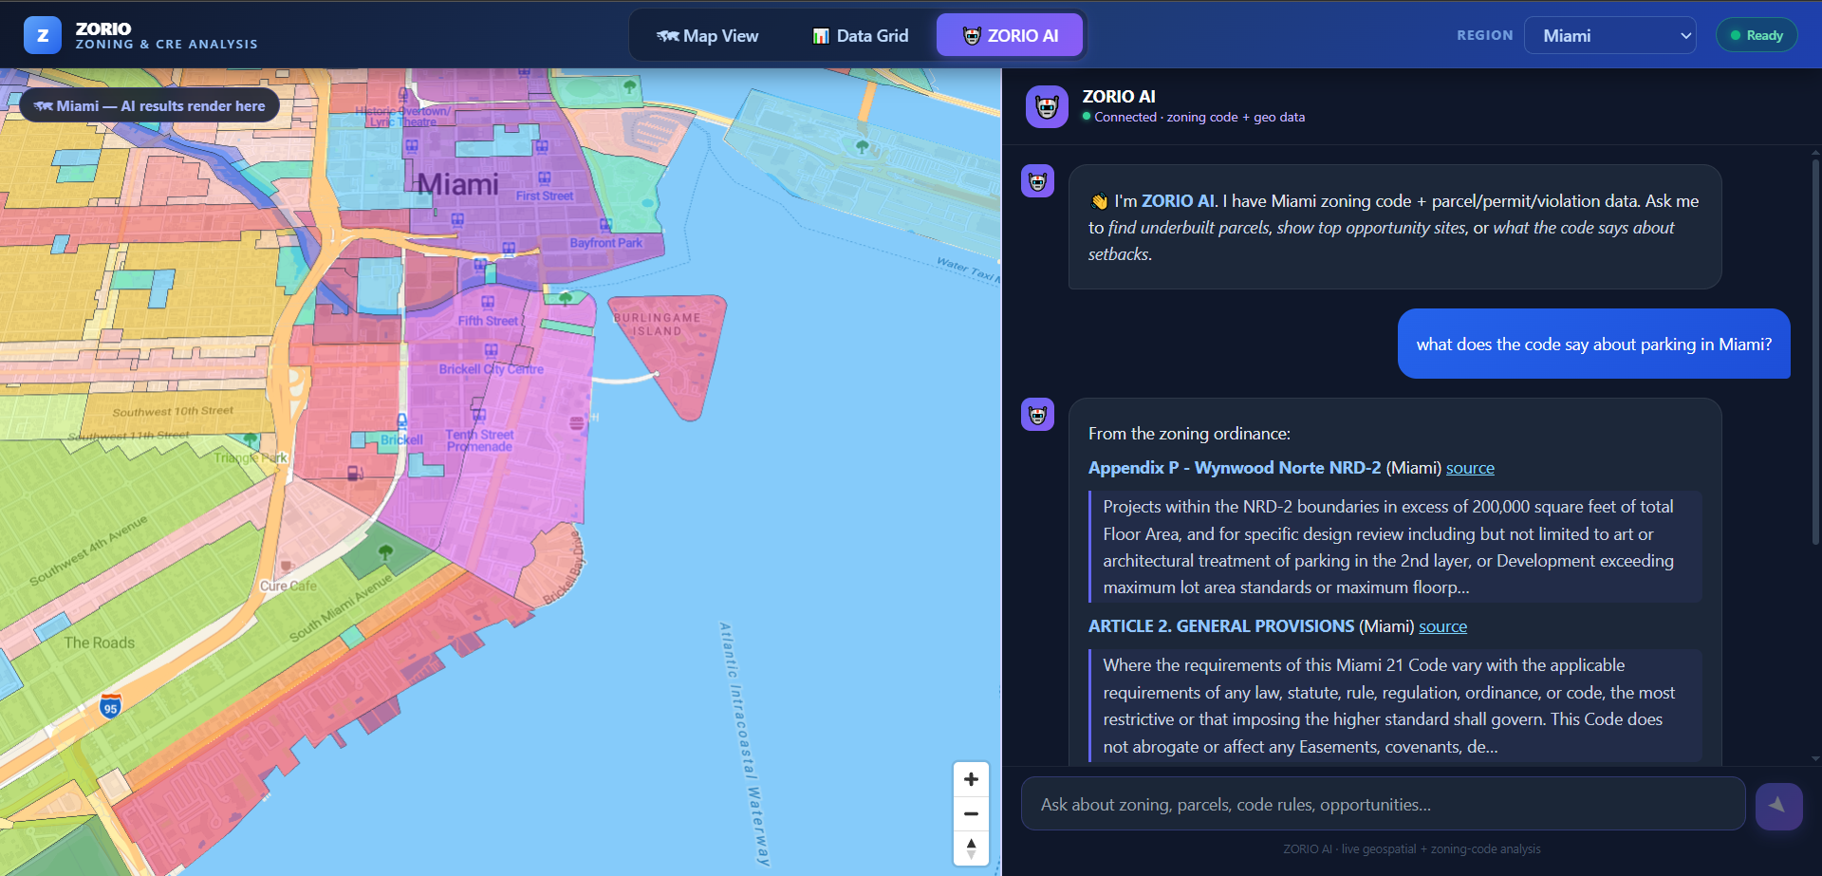Click the Fifth Street metromover station icon
The image size is (1822, 876).
[488, 303]
